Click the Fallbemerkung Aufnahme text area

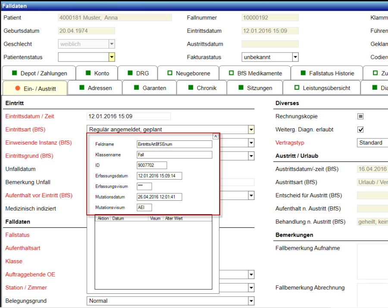point(372,261)
